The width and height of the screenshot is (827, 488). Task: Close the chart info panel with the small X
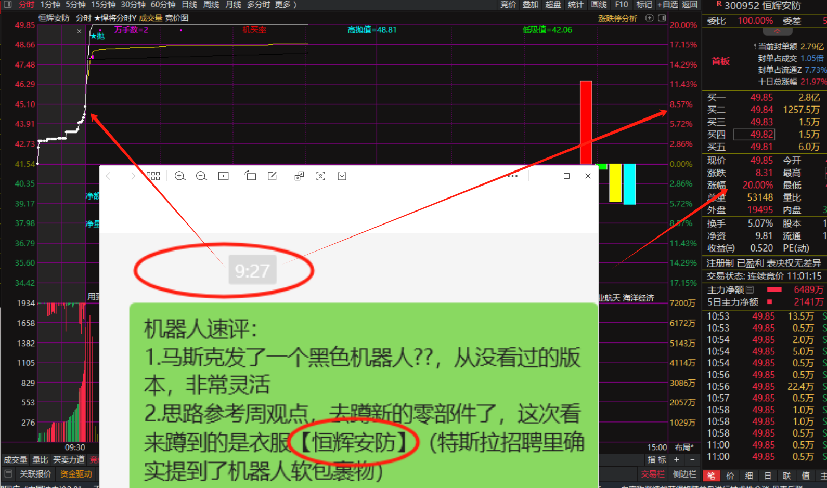pyautogui.click(x=79, y=31)
